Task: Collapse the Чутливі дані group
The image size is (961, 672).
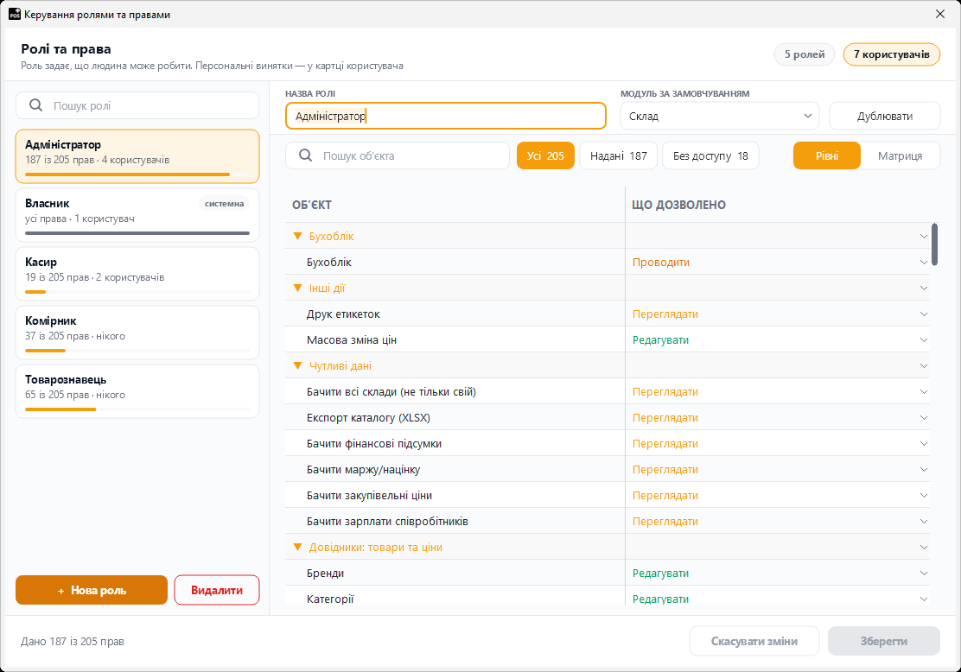Action: [298, 365]
